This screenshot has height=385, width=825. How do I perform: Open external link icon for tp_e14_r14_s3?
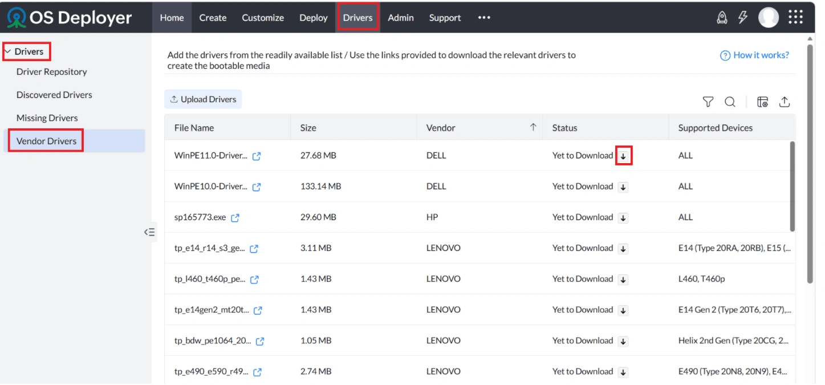tap(254, 249)
